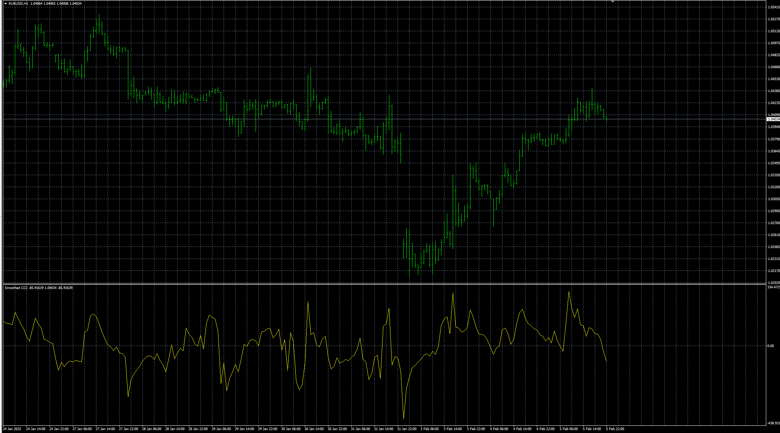This screenshot has width=780, height=433.
Task: Click price scale label 1.05120
Action: point(774,31)
